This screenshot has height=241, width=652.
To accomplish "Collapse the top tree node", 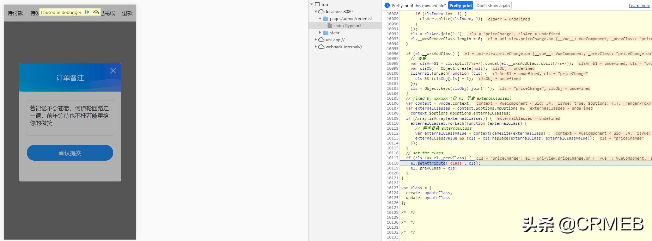I will (312, 5).
